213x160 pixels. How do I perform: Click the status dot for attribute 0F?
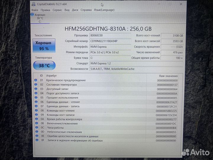click(x=37, y=140)
